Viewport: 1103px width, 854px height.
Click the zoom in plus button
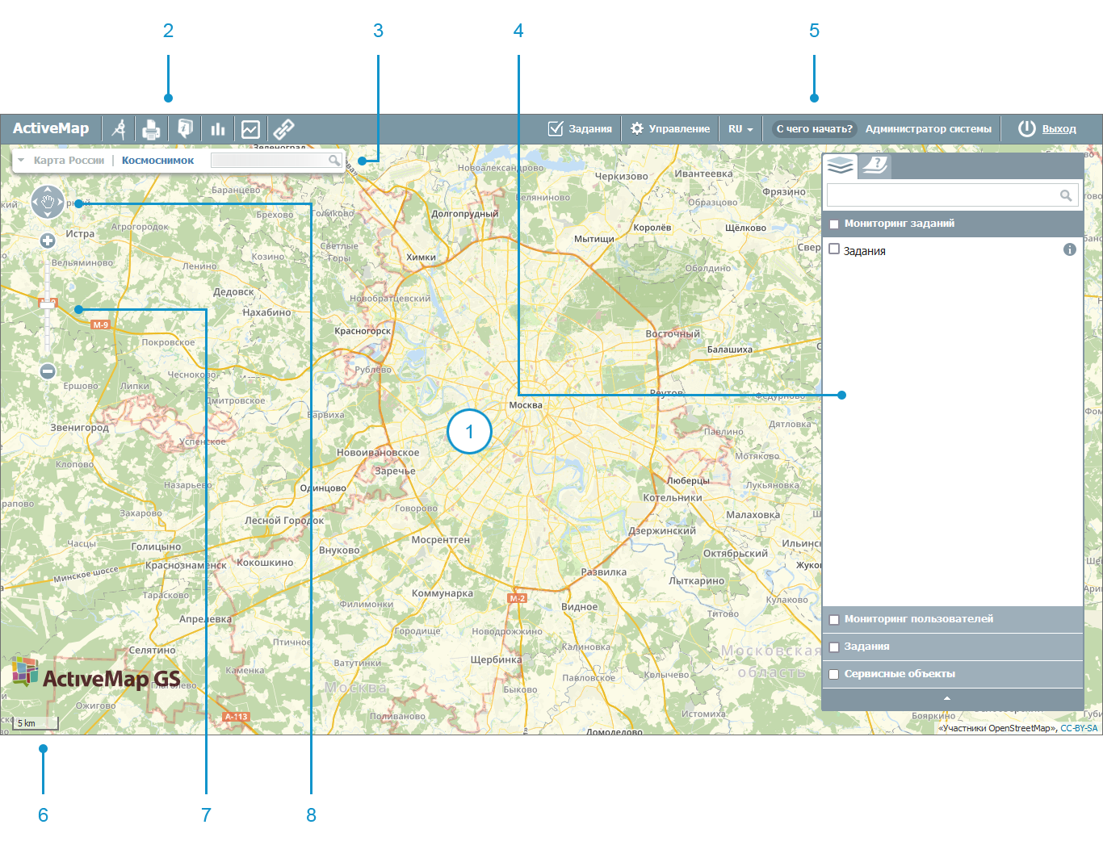[x=48, y=241]
